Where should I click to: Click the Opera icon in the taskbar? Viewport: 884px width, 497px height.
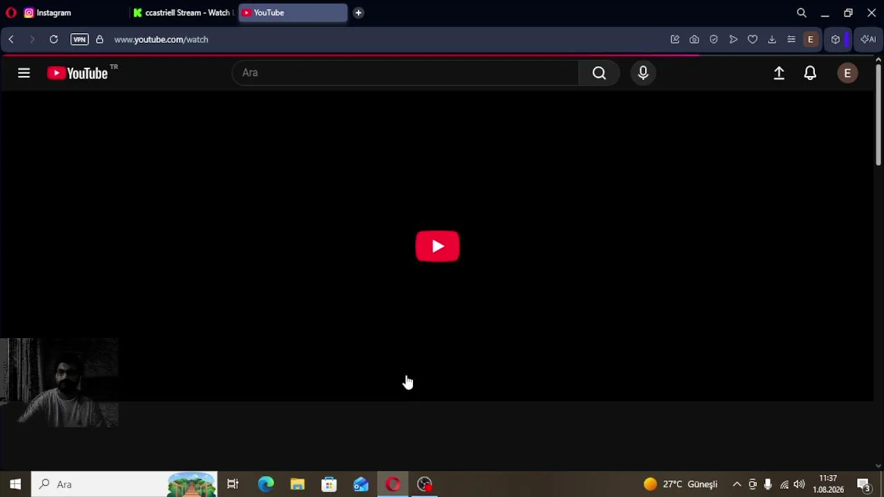pos(393,484)
